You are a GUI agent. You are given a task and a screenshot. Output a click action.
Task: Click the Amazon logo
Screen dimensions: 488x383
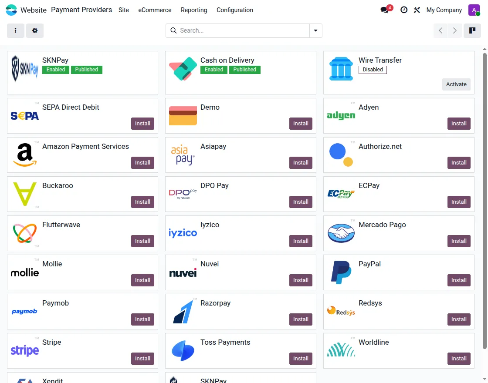(x=25, y=155)
